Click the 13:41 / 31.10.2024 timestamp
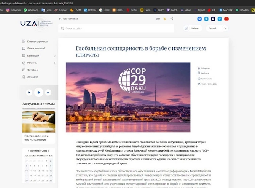 click(x=207, y=84)
